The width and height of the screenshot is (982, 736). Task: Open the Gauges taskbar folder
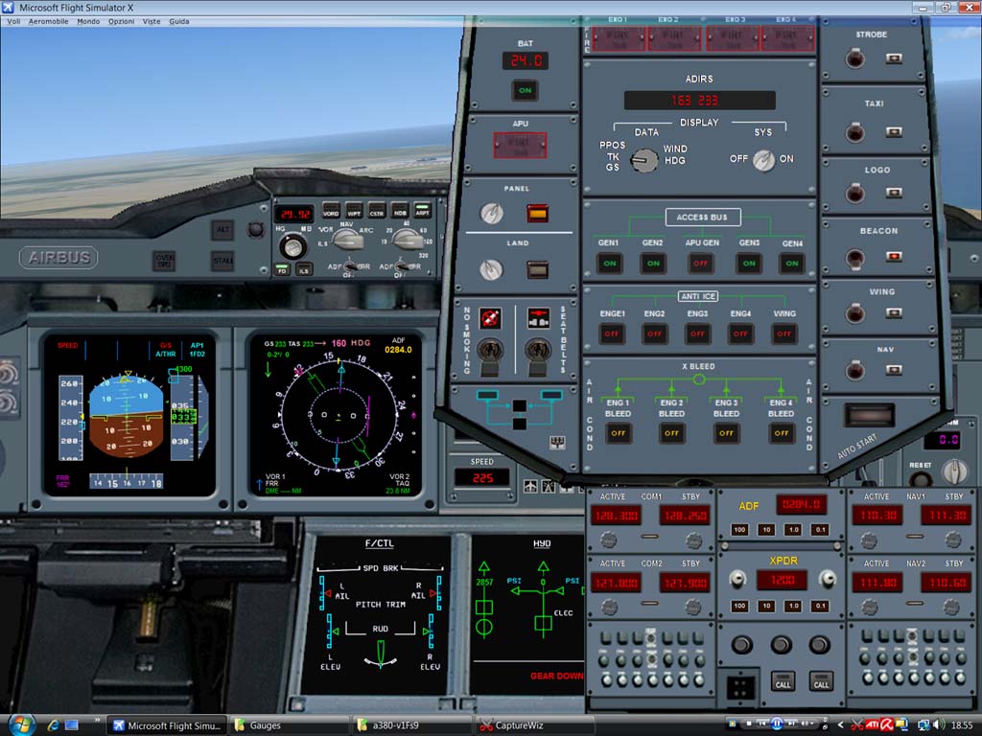click(x=290, y=725)
